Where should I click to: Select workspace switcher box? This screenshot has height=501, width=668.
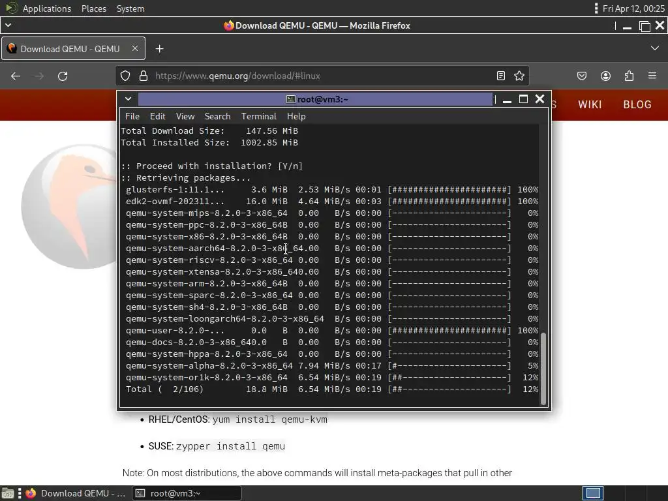pyautogui.click(x=593, y=493)
